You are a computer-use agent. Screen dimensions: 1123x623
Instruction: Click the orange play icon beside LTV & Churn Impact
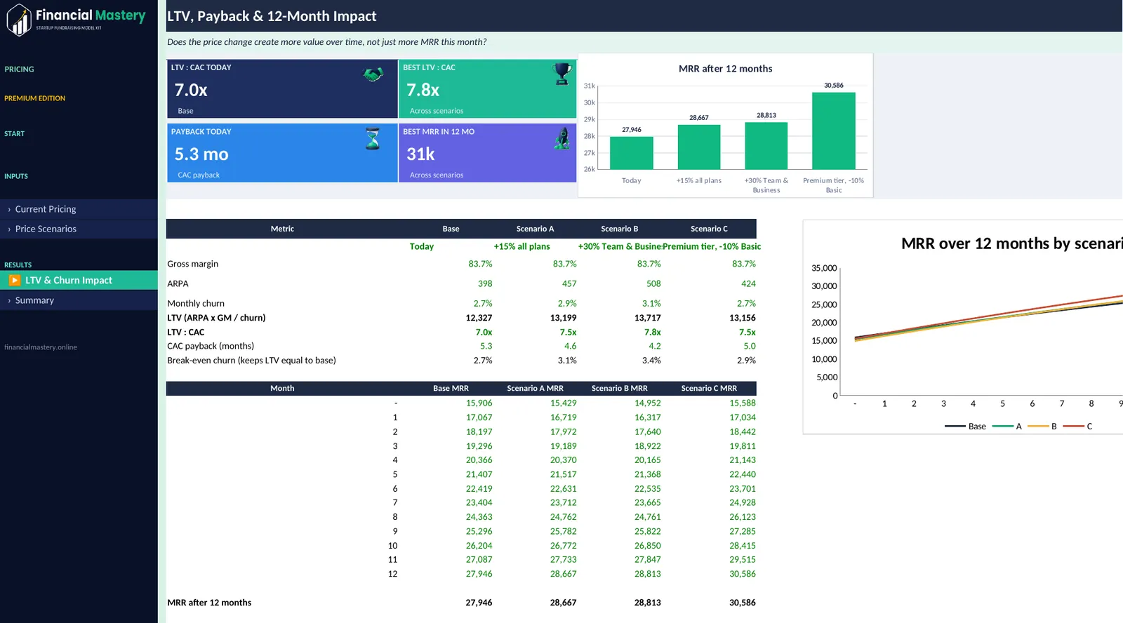(15, 280)
